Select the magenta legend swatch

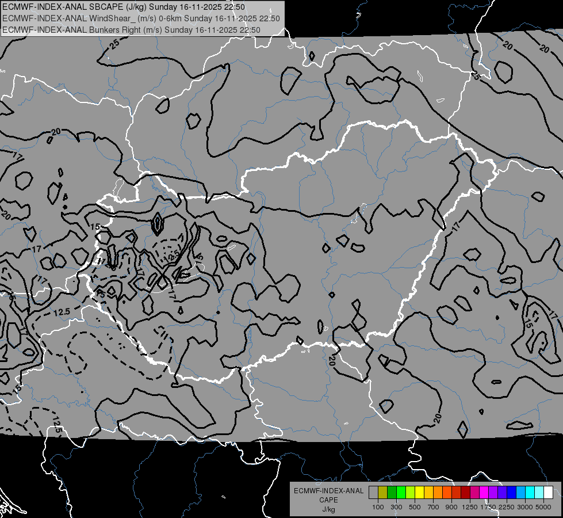pos(484,492)
